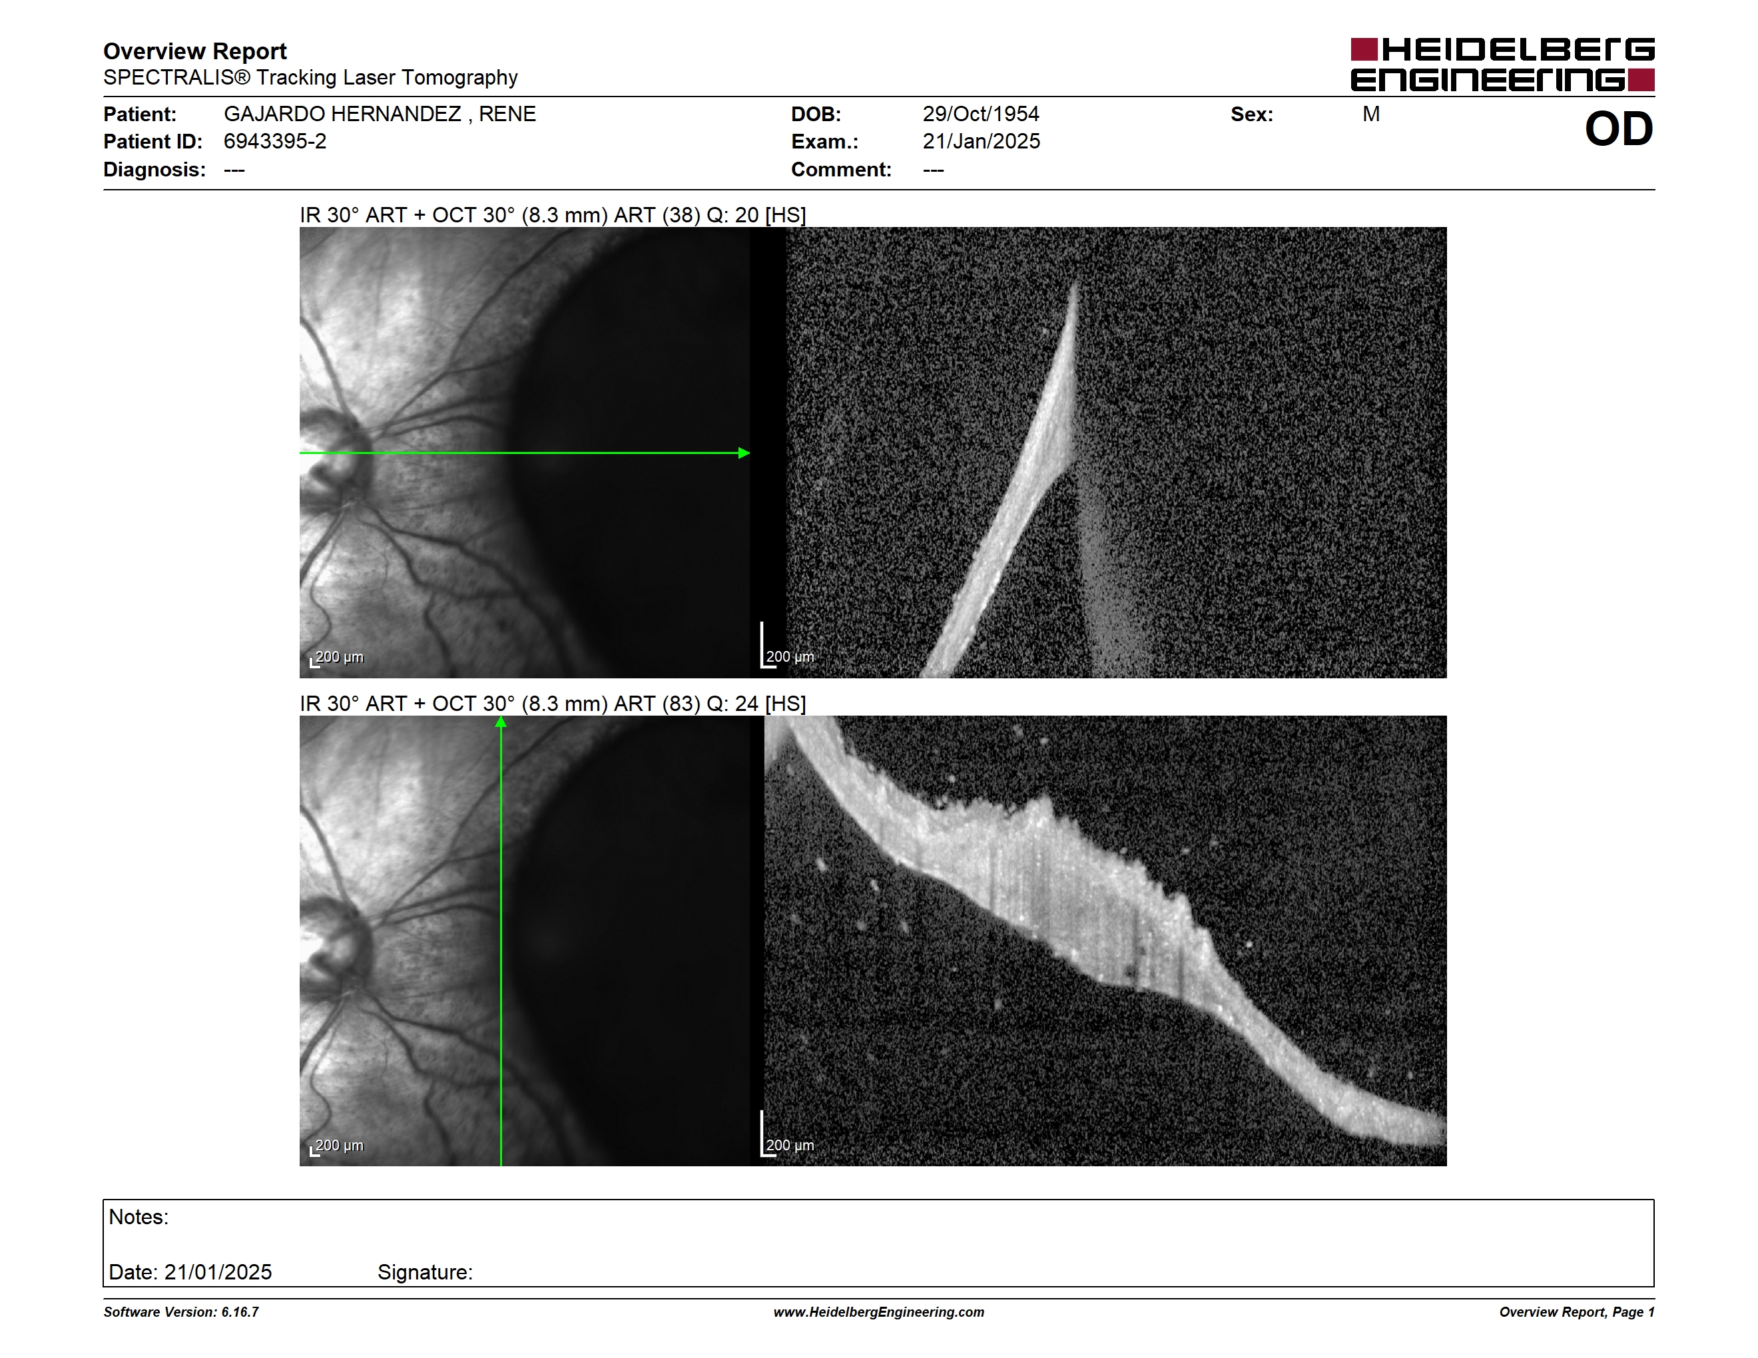This screenshot has height=1358, width=1758.
Task: Click the 'DOB:' label
Action: [x=816, y=114]
